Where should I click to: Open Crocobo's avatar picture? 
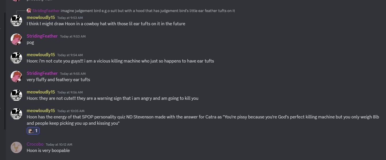(x=16, y=147)
